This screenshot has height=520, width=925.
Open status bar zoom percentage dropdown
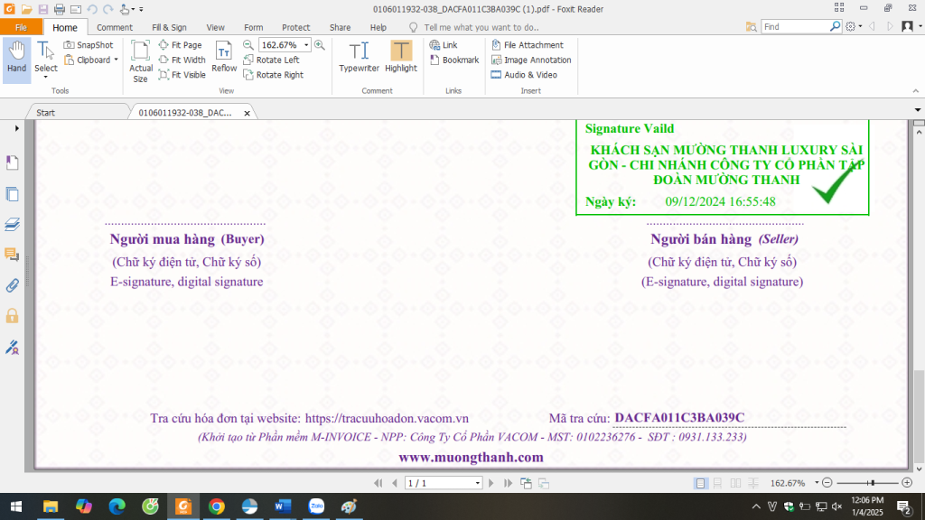tap(817, 483)
